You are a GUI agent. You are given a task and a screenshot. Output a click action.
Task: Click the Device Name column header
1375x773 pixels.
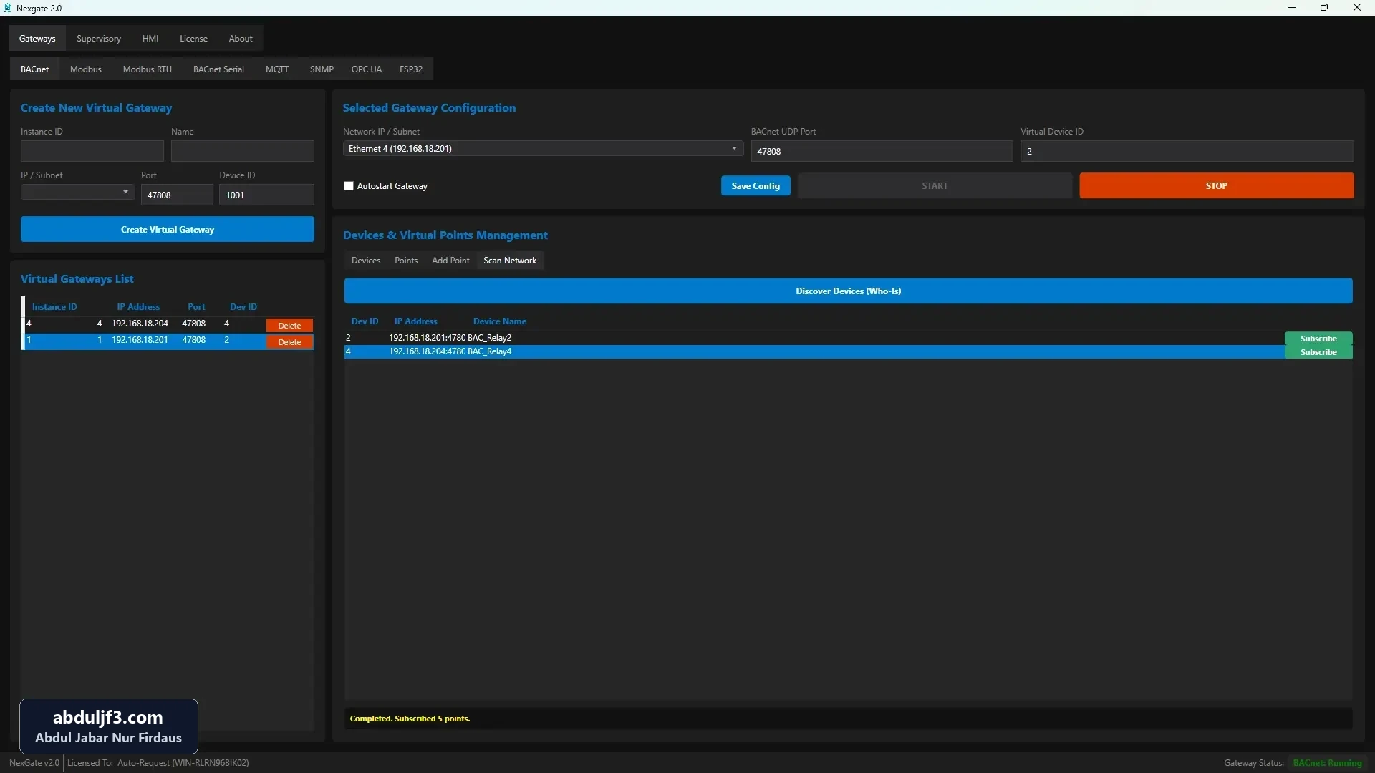pos(500,321)
